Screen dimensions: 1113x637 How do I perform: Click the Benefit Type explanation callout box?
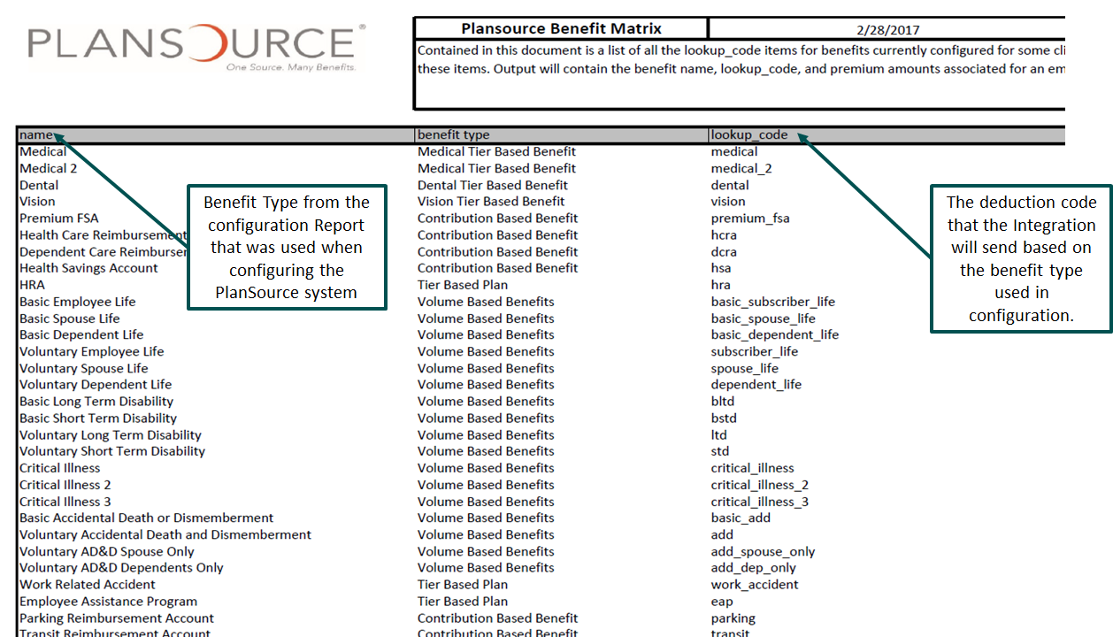[x=287, y=248]
